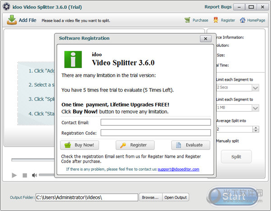271x211 pixels.
Task: Click the Split button
Action: click(236, 156)
